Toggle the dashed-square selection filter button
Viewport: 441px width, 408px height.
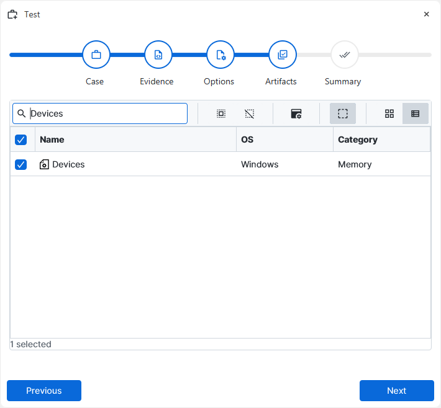click(x=342, y=113)
